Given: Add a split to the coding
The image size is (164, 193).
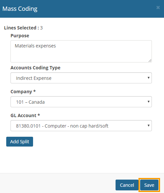Looking at the screenshot, I should pyautogui.click(x=20, y=142).
